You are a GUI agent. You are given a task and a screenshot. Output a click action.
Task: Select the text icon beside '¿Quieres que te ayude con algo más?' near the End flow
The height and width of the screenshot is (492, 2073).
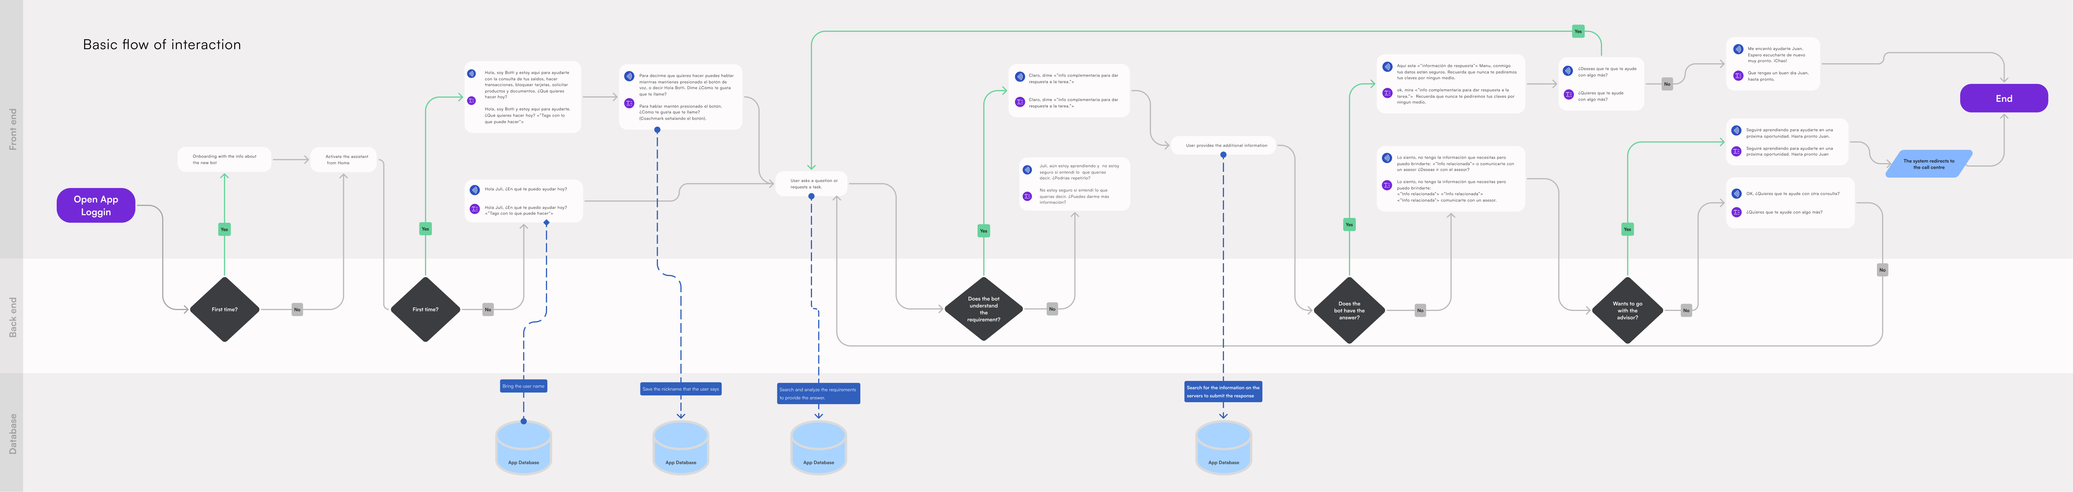[x=1568, y=94]
